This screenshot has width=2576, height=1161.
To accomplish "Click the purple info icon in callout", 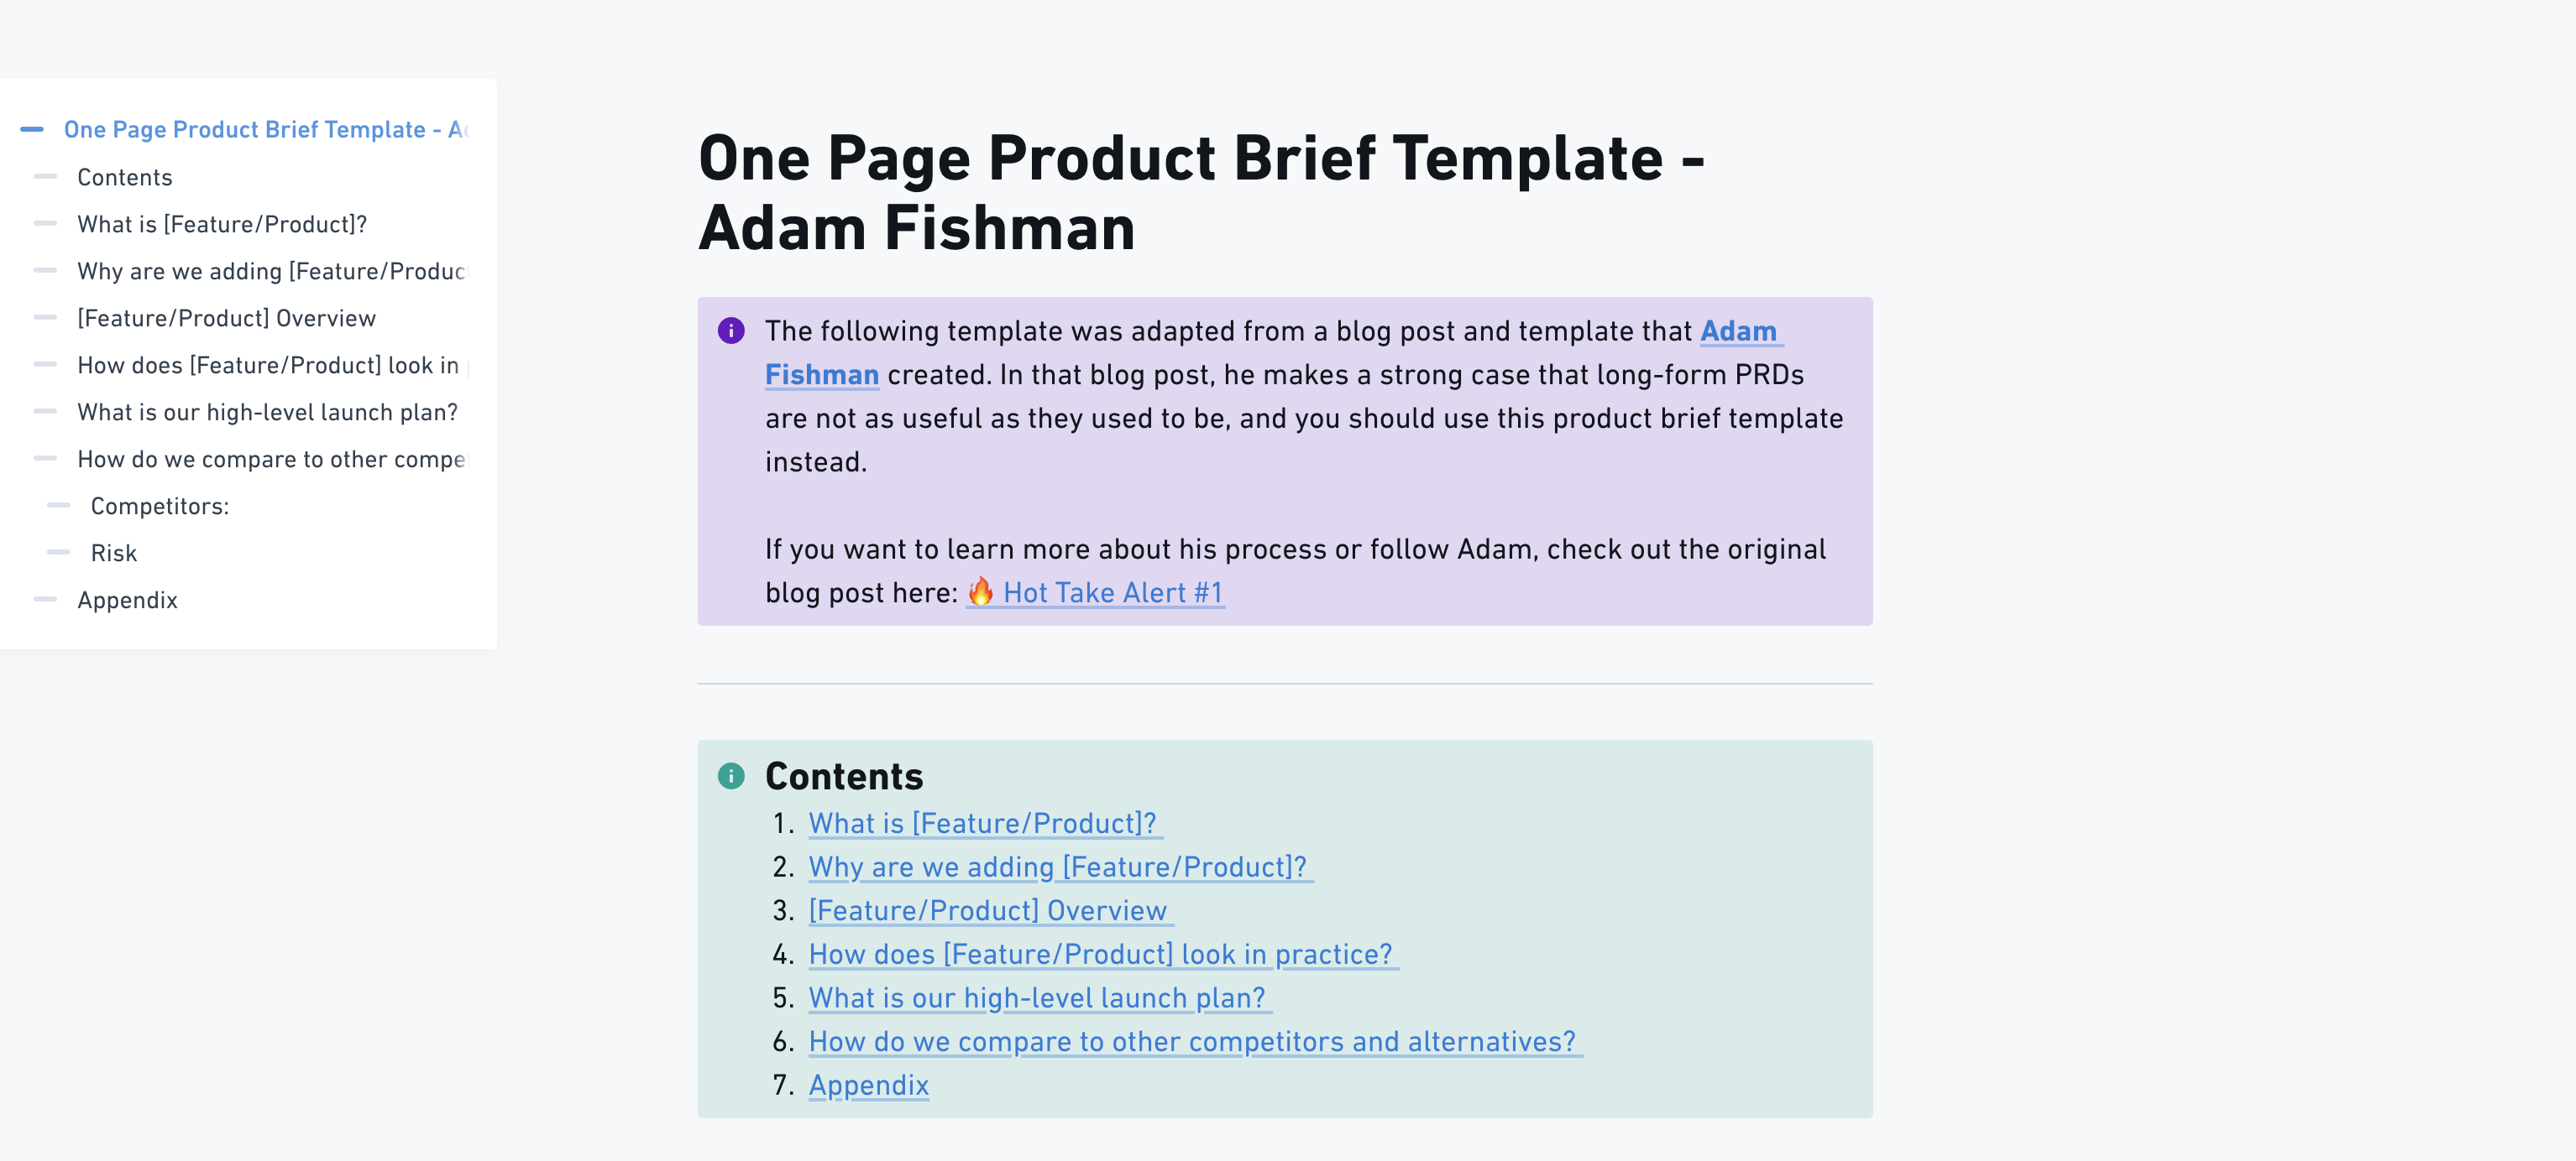I will [x=731, y=331].
